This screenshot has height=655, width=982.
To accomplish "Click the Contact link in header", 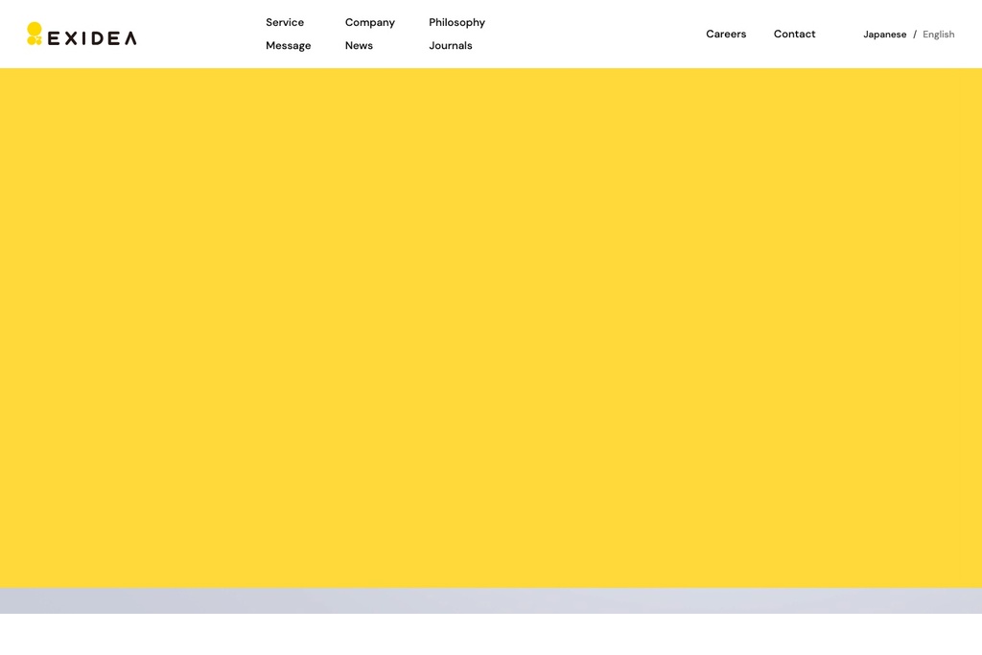I will 794,34.
